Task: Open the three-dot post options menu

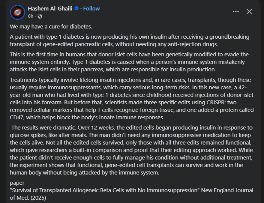Action: (236, 12)
